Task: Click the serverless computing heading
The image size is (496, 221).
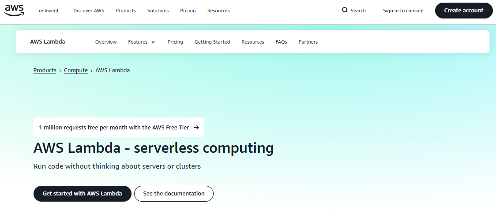Action: [154, 148]
